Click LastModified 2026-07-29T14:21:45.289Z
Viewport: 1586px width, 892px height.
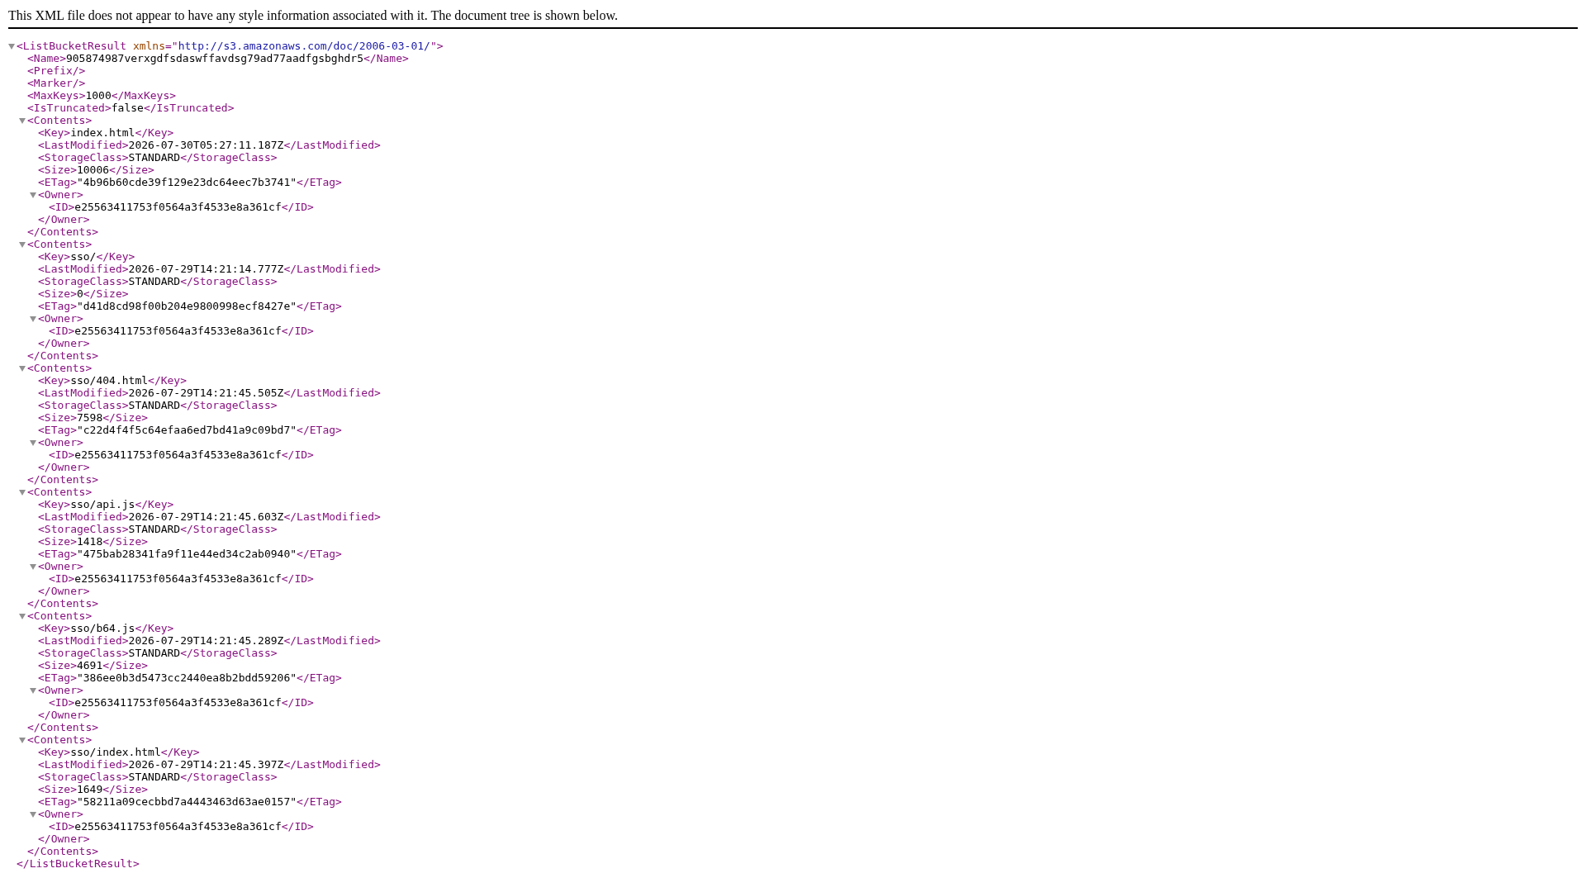click(x=206, y=641)
